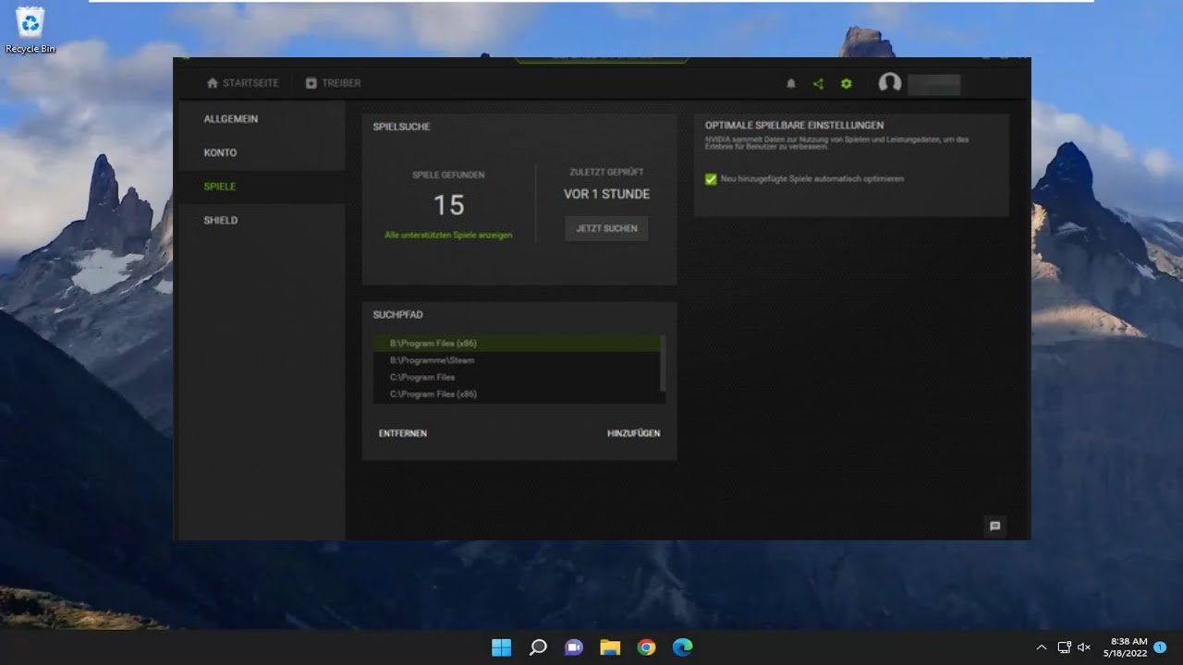Screen dimensions: 1183x665
Task: Select the C:\Program Files (x86) path
Action: 517,394
